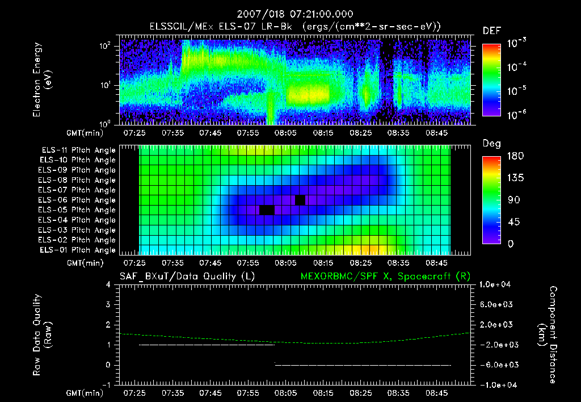
Task: Click the 1.0e+04 tick on the distance axis
Action: 495,284
